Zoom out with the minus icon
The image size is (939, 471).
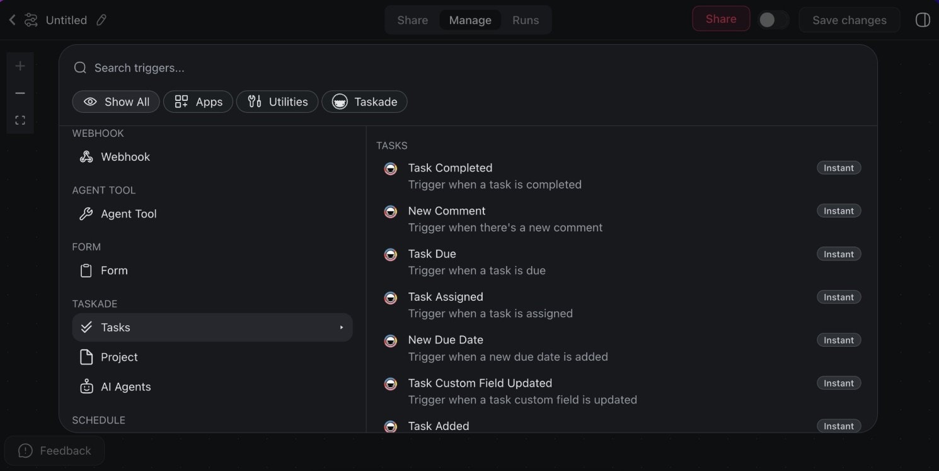coord(20,93)
